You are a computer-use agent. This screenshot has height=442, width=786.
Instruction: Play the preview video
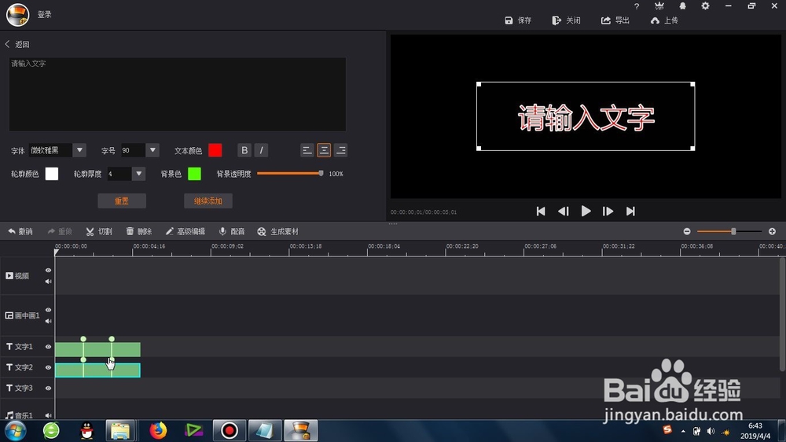pos(586,212)
